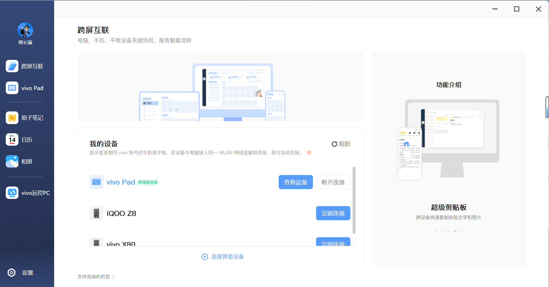
Task: Expand the chevron next to 支持连接的机型
Action: [114, 277]
